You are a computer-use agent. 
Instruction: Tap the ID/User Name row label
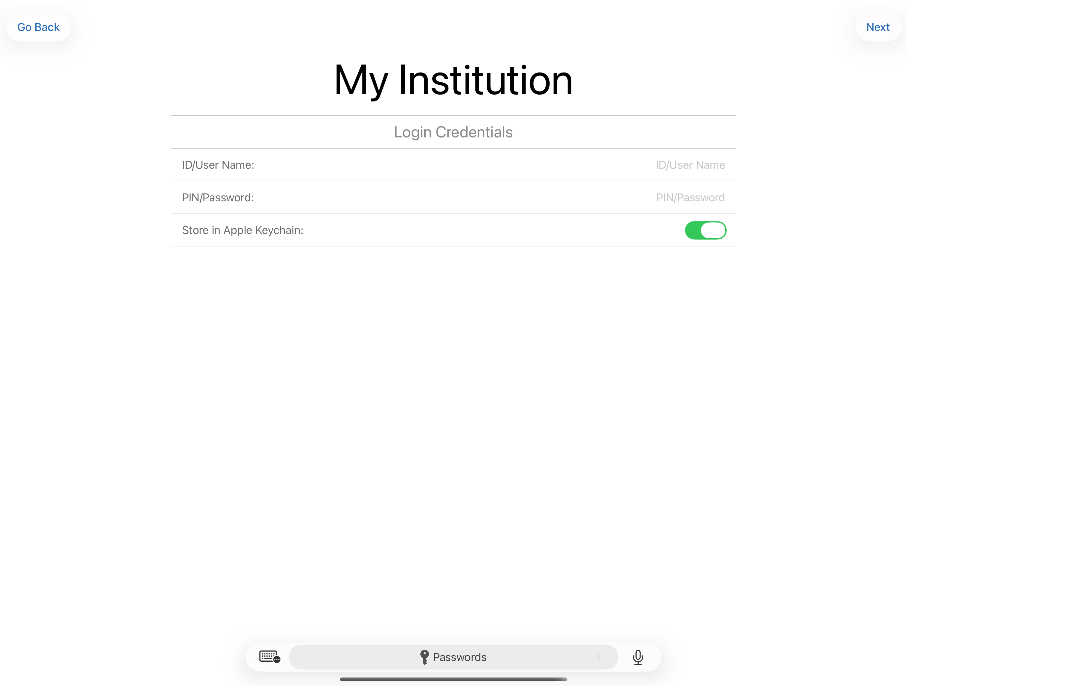click(x=218, y=165)
